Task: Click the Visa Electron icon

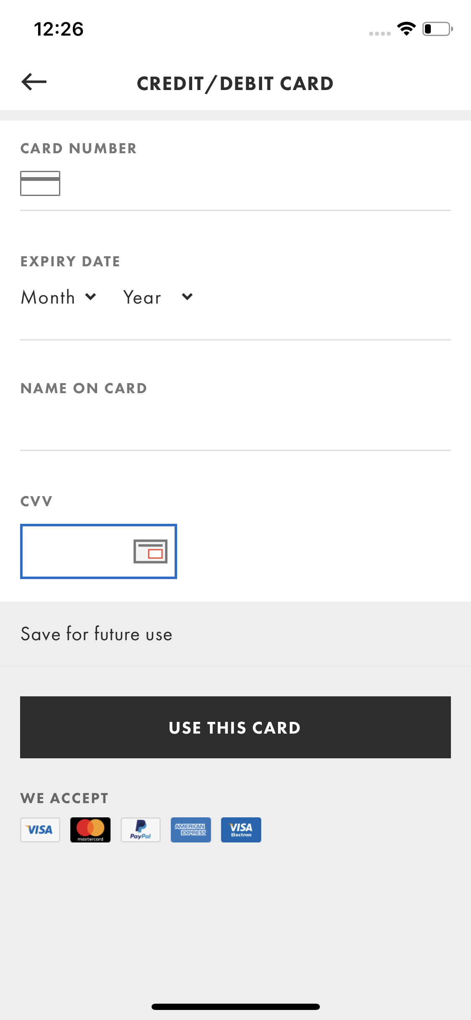Action: [x=241, y=829]
